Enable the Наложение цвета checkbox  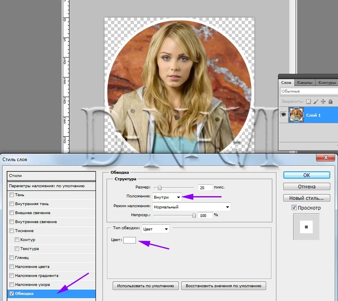coord(12,267)
